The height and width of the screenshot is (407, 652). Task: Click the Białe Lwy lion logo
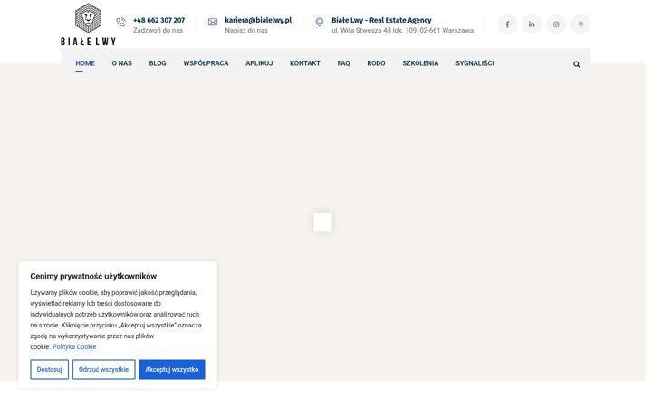click(x=88, y=24)
